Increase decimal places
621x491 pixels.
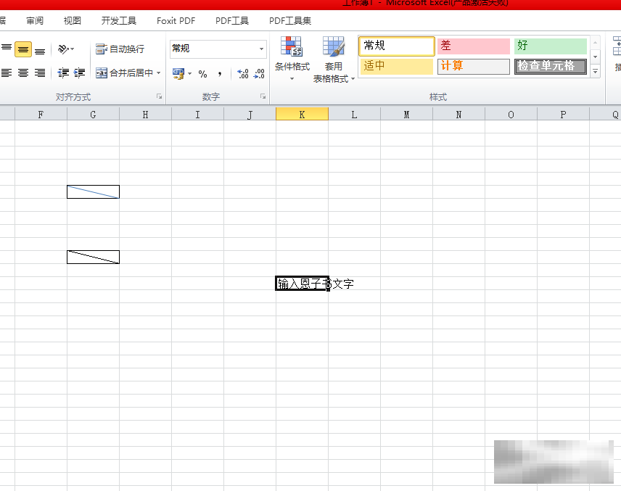[242, 74]
